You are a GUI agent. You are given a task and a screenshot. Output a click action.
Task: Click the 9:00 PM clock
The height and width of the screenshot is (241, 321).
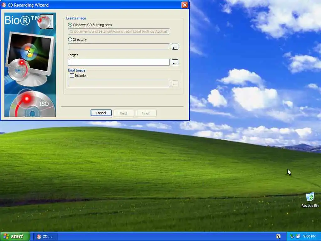pos(309,237)
